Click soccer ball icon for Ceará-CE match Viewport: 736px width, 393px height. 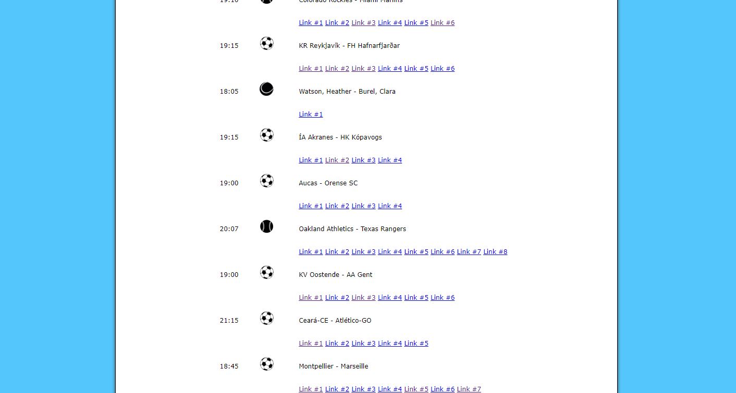(x=266, y=318)
